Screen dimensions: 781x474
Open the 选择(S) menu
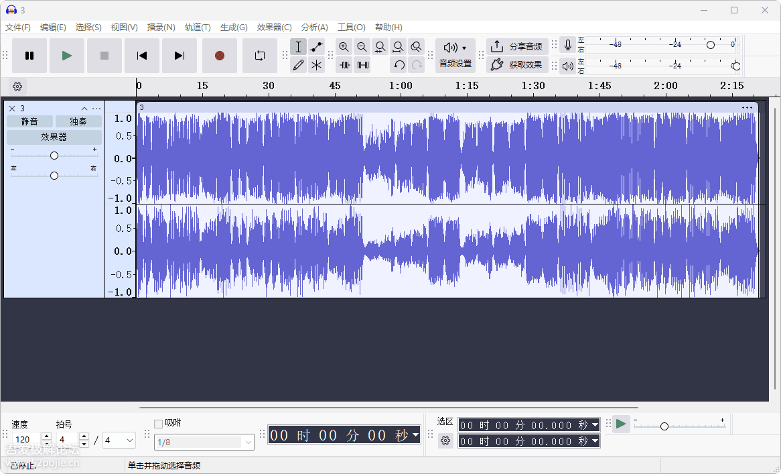click(x=88, y=27)
